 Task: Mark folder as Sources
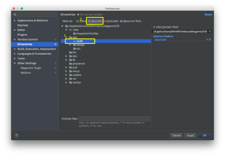(95, 21)
